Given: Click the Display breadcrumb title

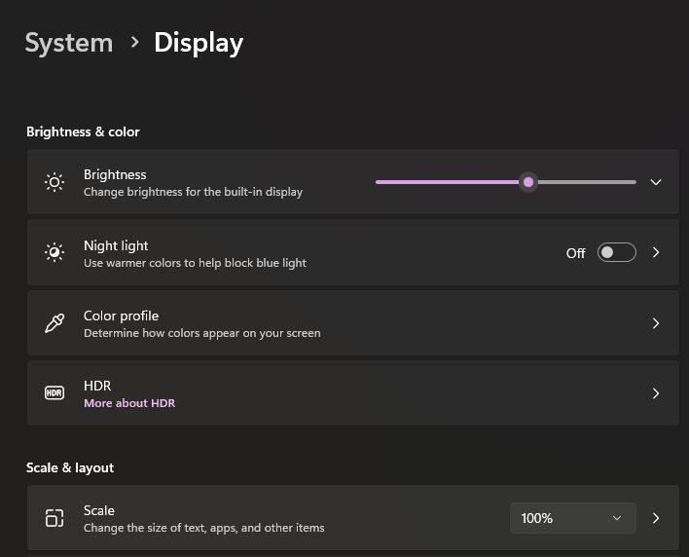Looking at the screenshot, I should 199,43.
